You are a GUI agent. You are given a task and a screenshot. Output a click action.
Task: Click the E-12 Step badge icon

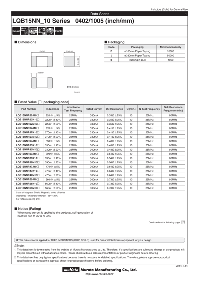42,31
